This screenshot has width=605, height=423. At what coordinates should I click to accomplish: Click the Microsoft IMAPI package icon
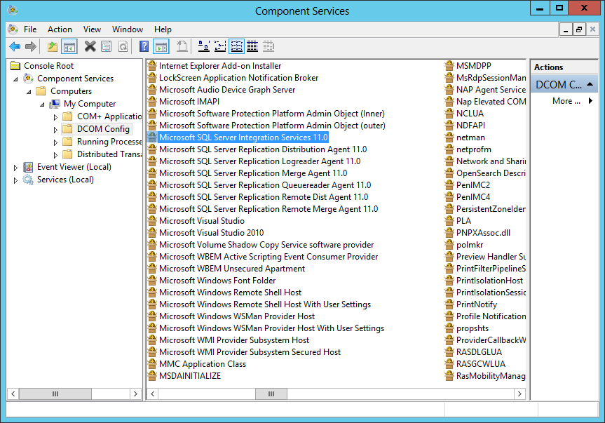coord(152,102)
